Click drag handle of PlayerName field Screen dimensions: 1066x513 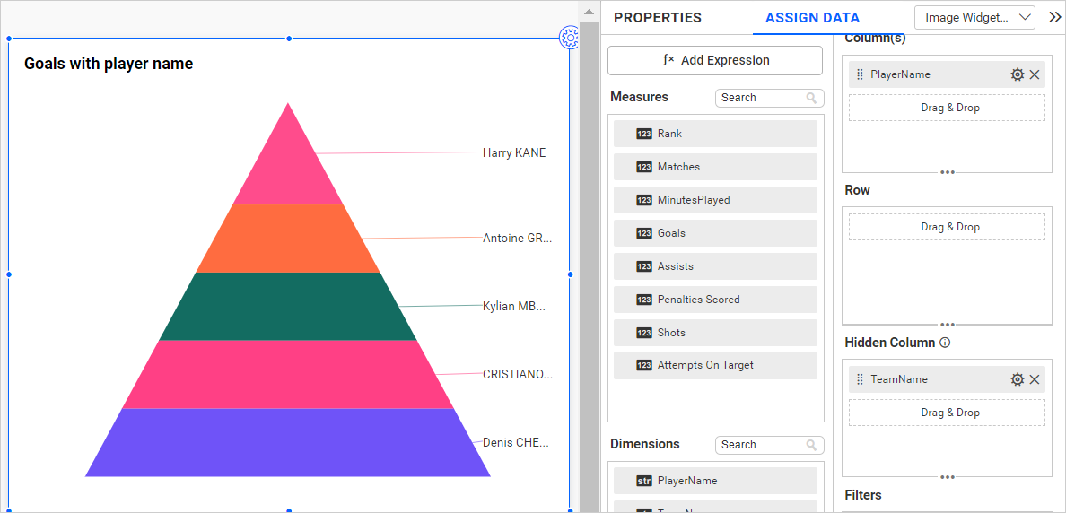tap(860, 74)
